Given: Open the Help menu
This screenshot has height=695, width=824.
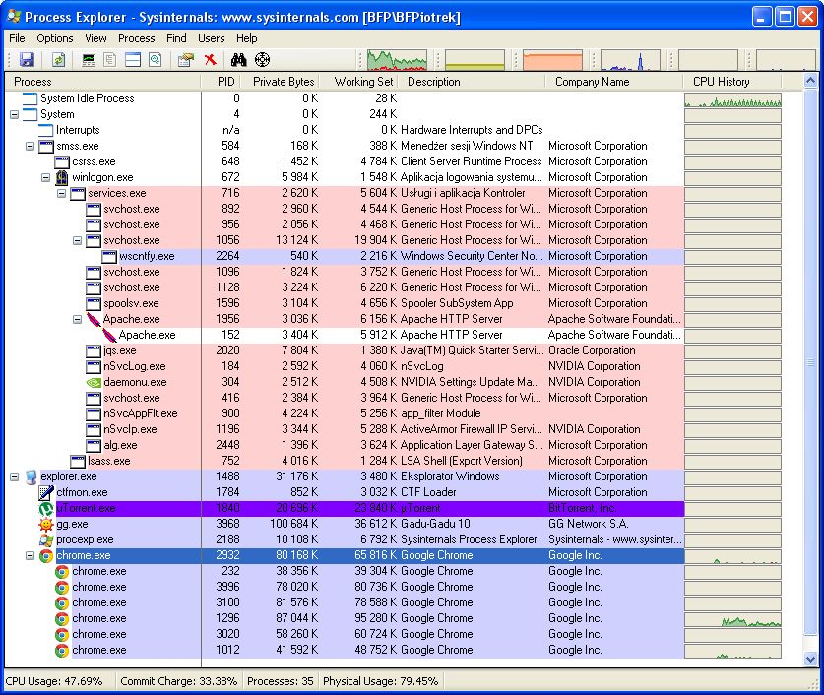Looking at the screenshot, I should (246, 38).
